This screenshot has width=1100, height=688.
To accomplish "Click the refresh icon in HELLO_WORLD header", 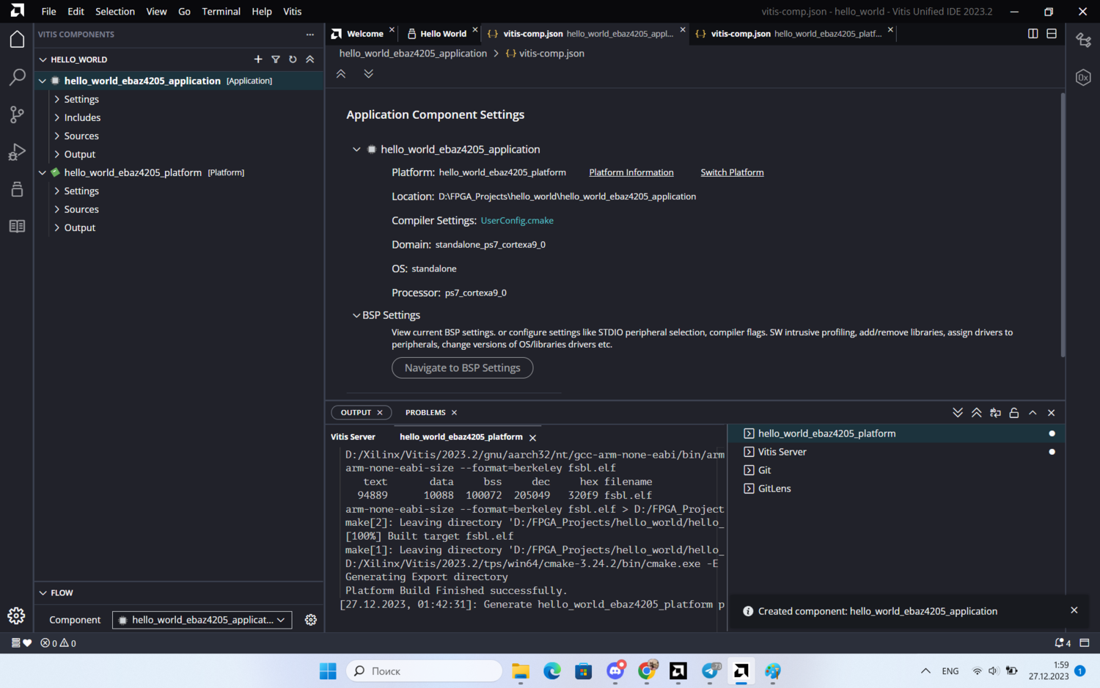I will pos(293,59).
